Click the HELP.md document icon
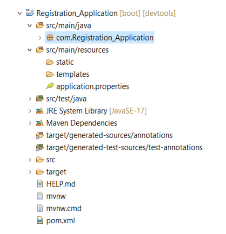Screen dimensions: 226x234 tap(40, 184)
